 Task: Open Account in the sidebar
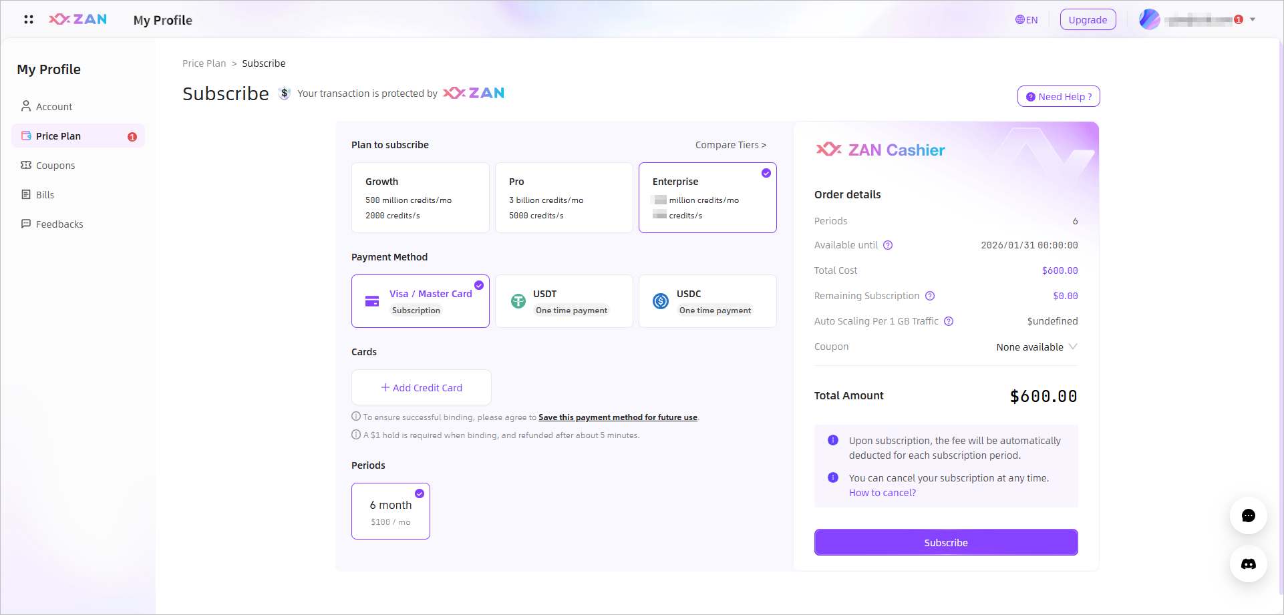(78, 106)
